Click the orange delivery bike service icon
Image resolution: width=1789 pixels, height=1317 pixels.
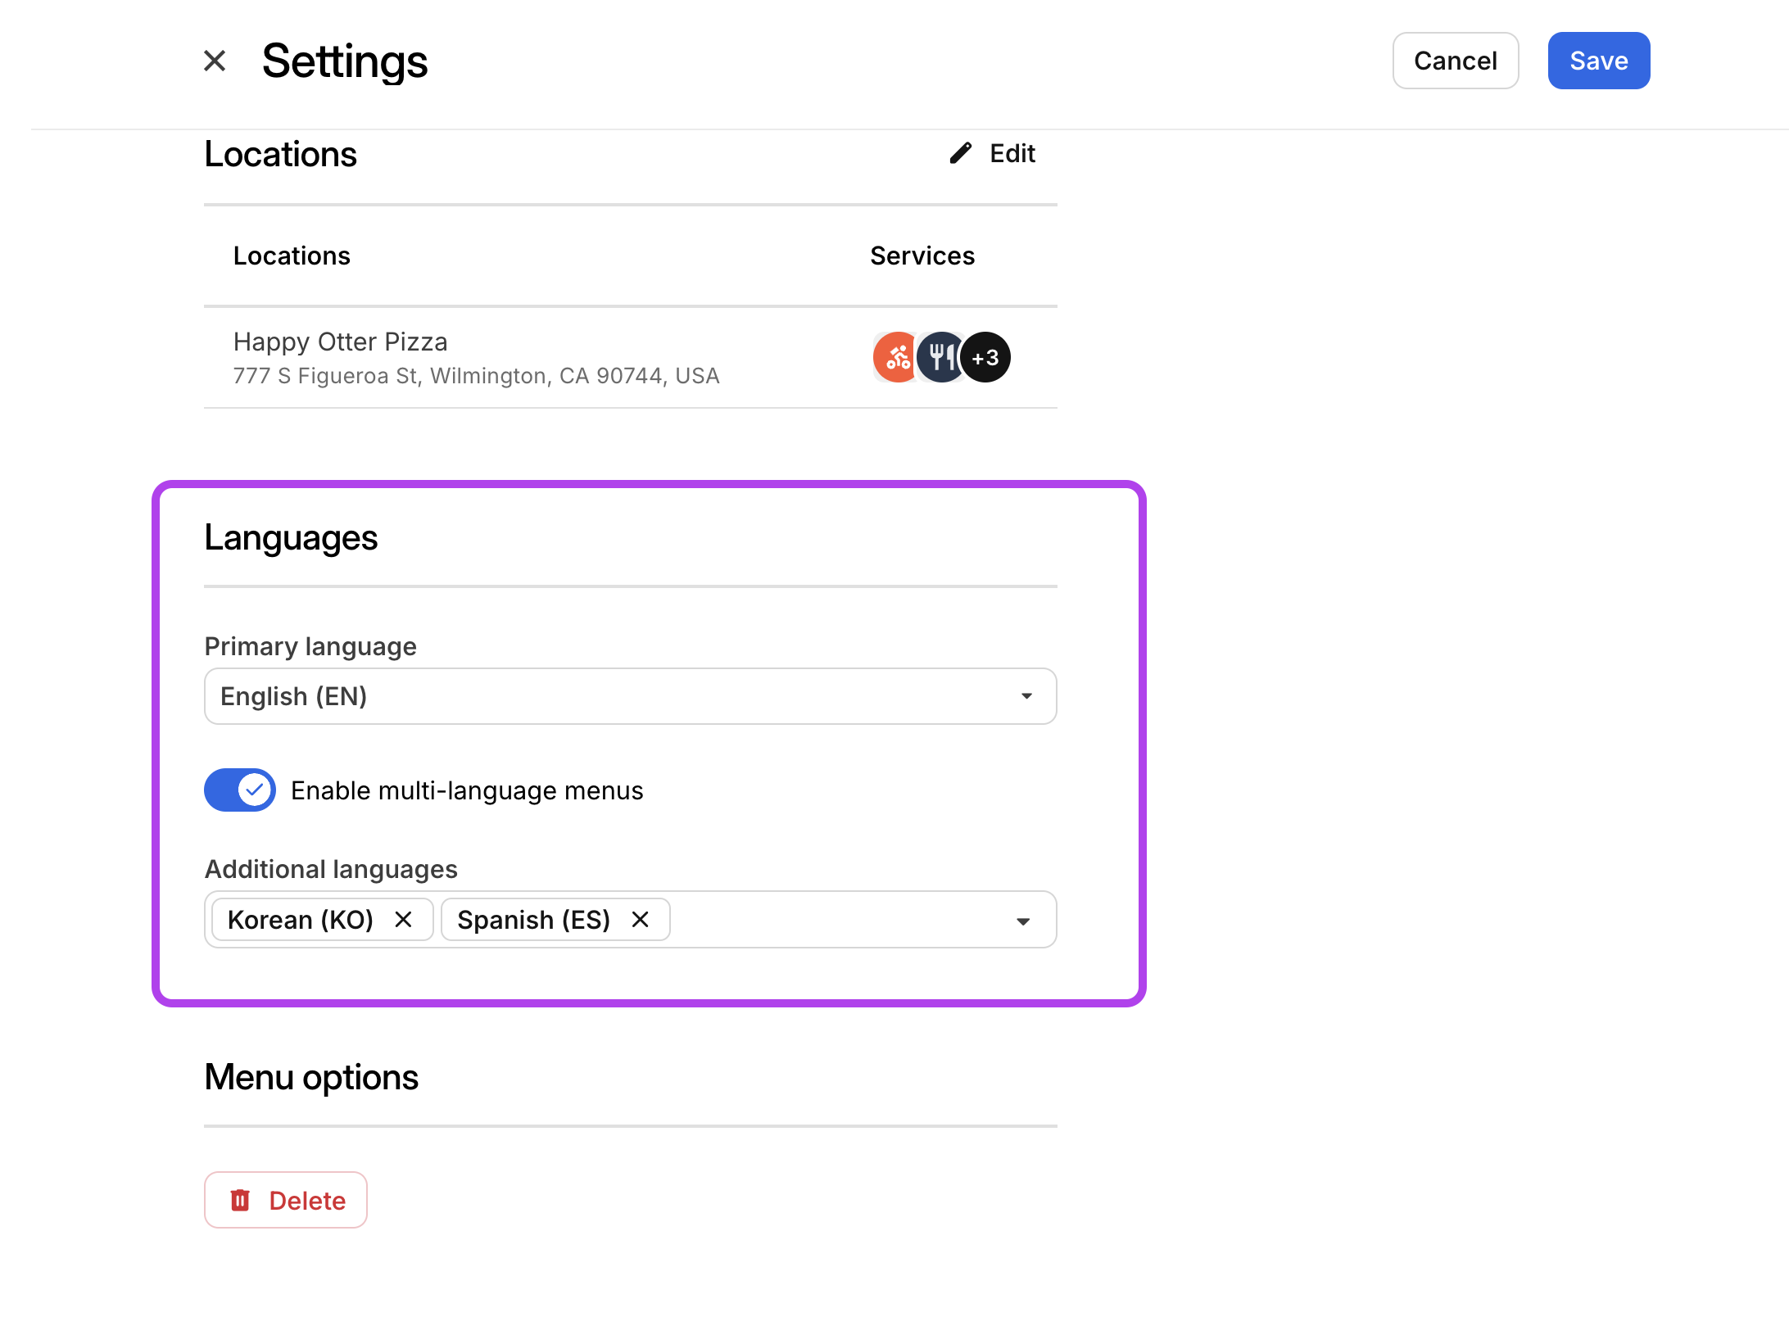pos(897,357)
